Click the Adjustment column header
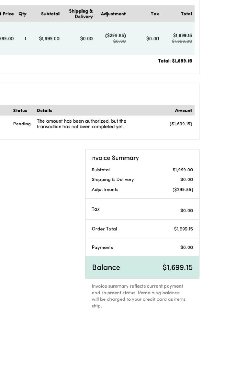This screenshot has width=226, height=368. point(113,14)
